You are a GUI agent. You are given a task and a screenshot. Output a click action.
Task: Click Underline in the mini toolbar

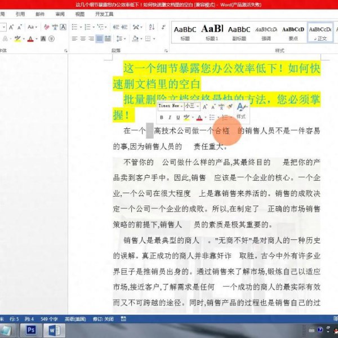[178, 117]
